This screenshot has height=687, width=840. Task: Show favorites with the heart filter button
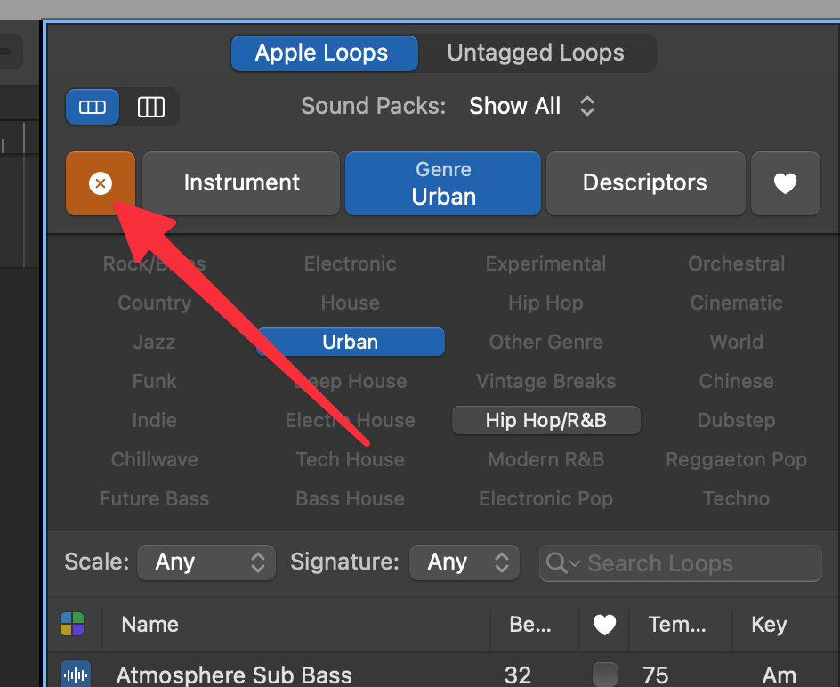tap(786, 183)
